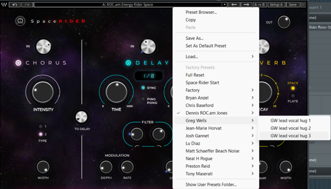The height and width of the screenshot is (189, 331).
Task: Click the chorus IN knob
Action: pos(44,46)
